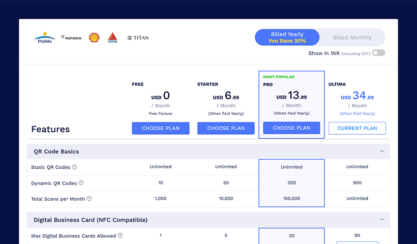Screen dimensions: 417x244
Task: Click the 1,000 scans value for Free
Action: pos(161,198)
